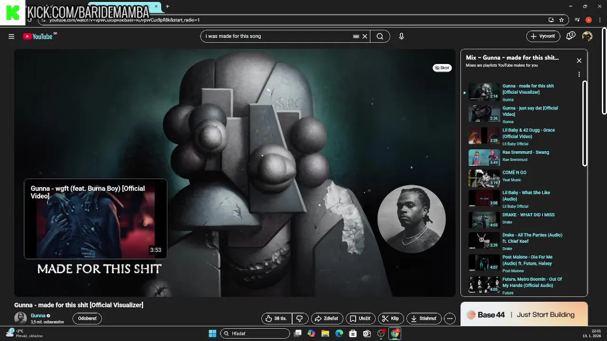Run search with the magnifier button
The width and height of the screenshot is (607, 341).
point(380,36)
